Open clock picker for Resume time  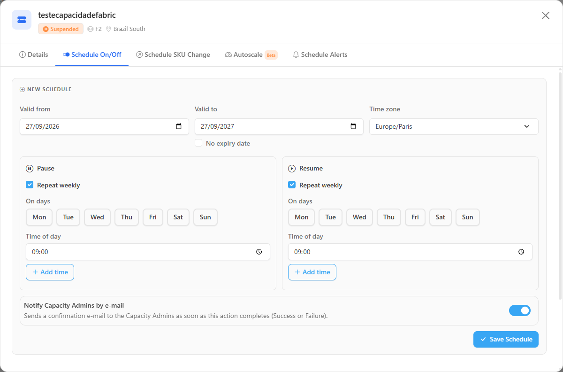[x=521, y=252]
